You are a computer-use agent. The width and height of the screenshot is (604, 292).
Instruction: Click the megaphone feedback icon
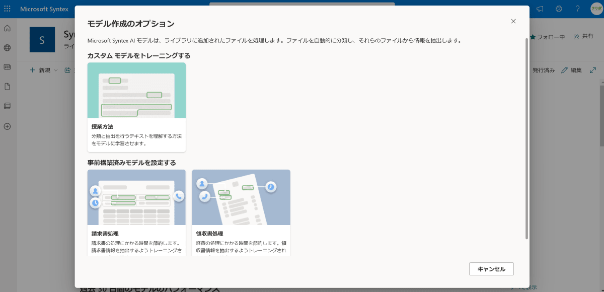coord(540,9)
